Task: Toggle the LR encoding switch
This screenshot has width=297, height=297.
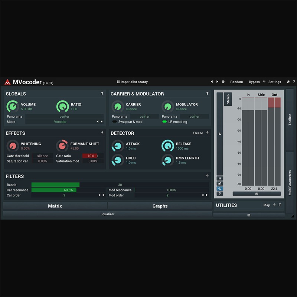Action: [164, 122]
